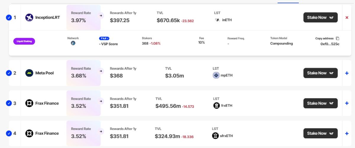
Task: Uncheck the Meta Pool row checkbox
Action: [x=9, y=73]
